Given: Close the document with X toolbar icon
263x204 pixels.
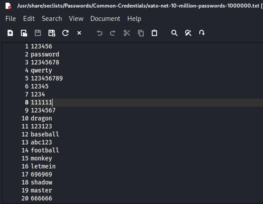Looking at the screenshot, I should coord(79,33).
